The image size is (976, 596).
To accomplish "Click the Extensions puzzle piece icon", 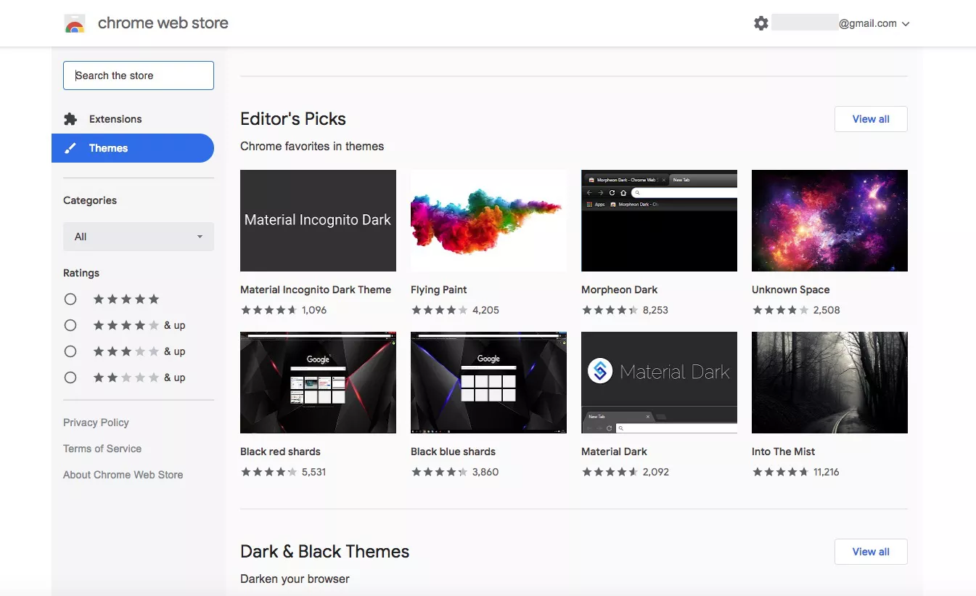I will [x=70, y=119].
